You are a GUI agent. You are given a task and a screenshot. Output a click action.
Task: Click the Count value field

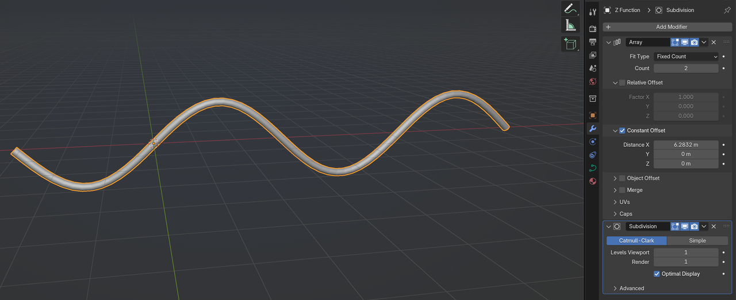686,68
